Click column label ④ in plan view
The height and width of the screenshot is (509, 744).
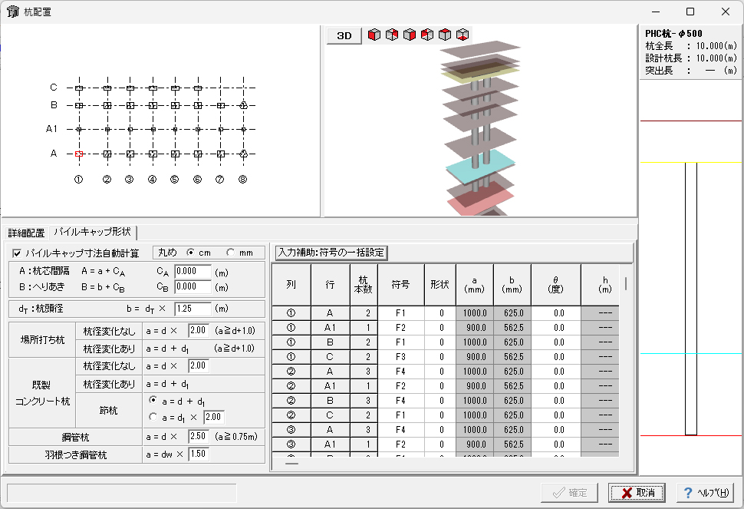[x=153, y=180]
